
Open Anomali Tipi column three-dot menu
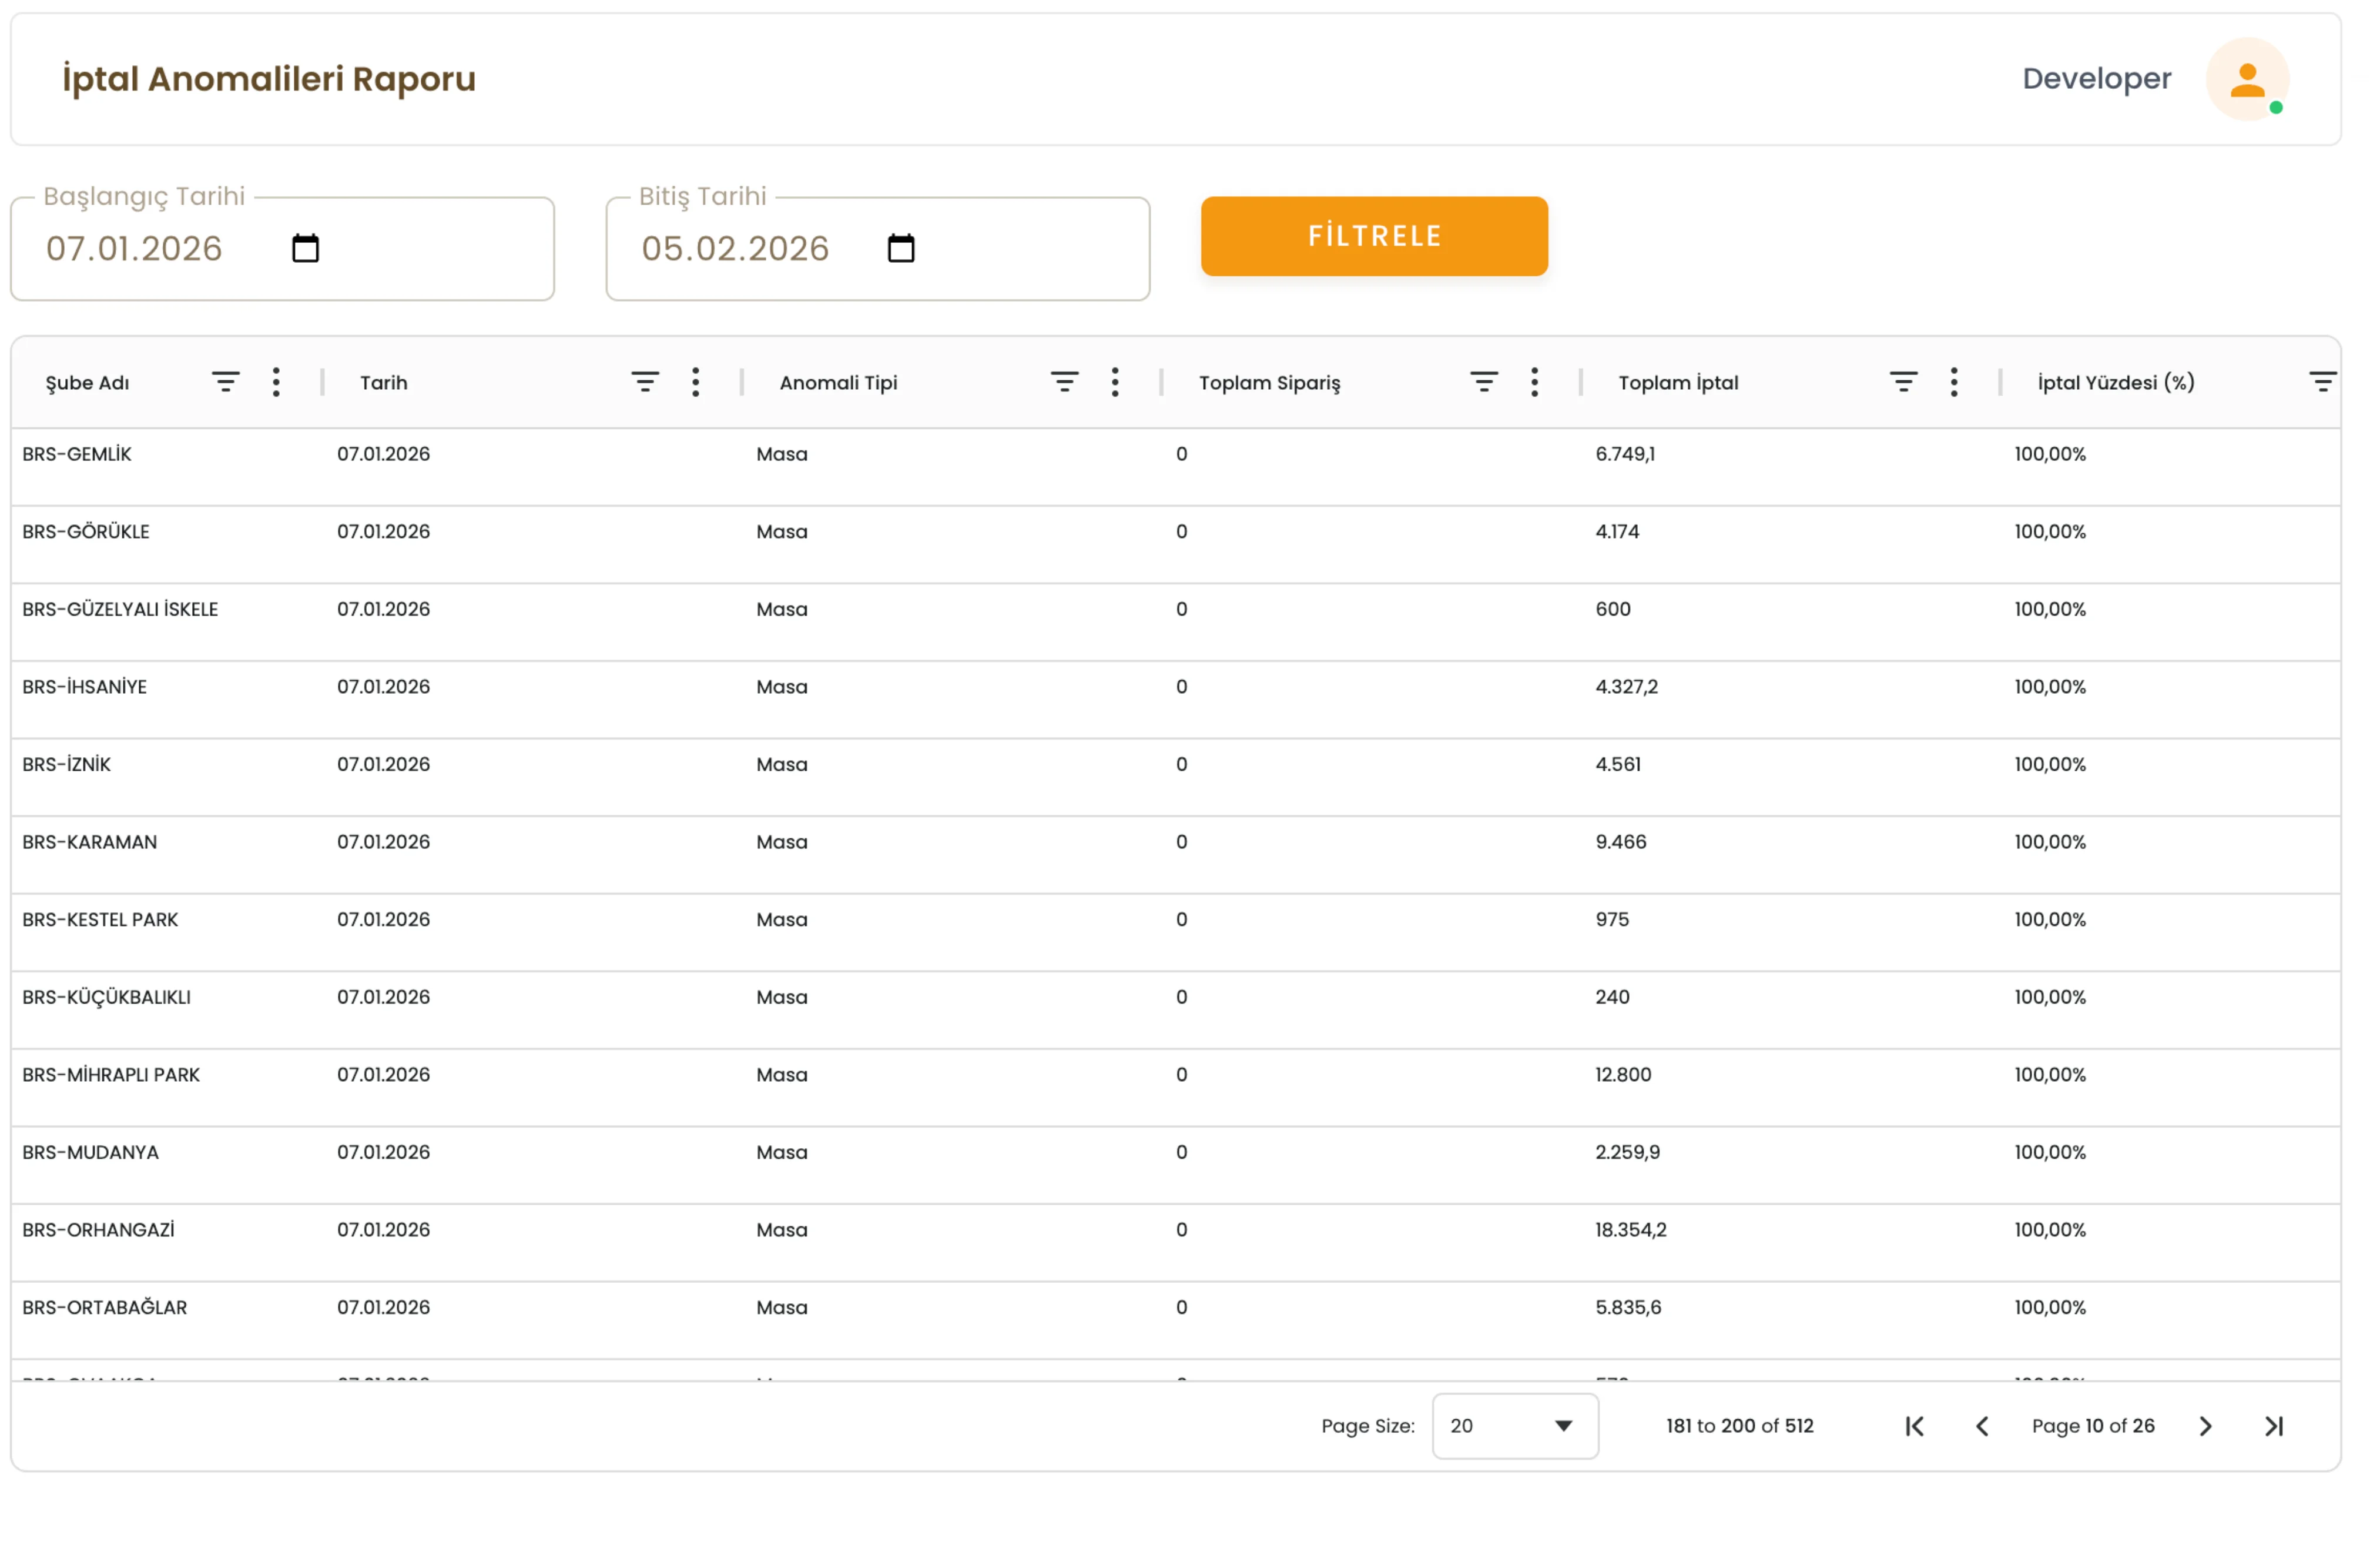pyautogui.click(x=1114, y=382)
